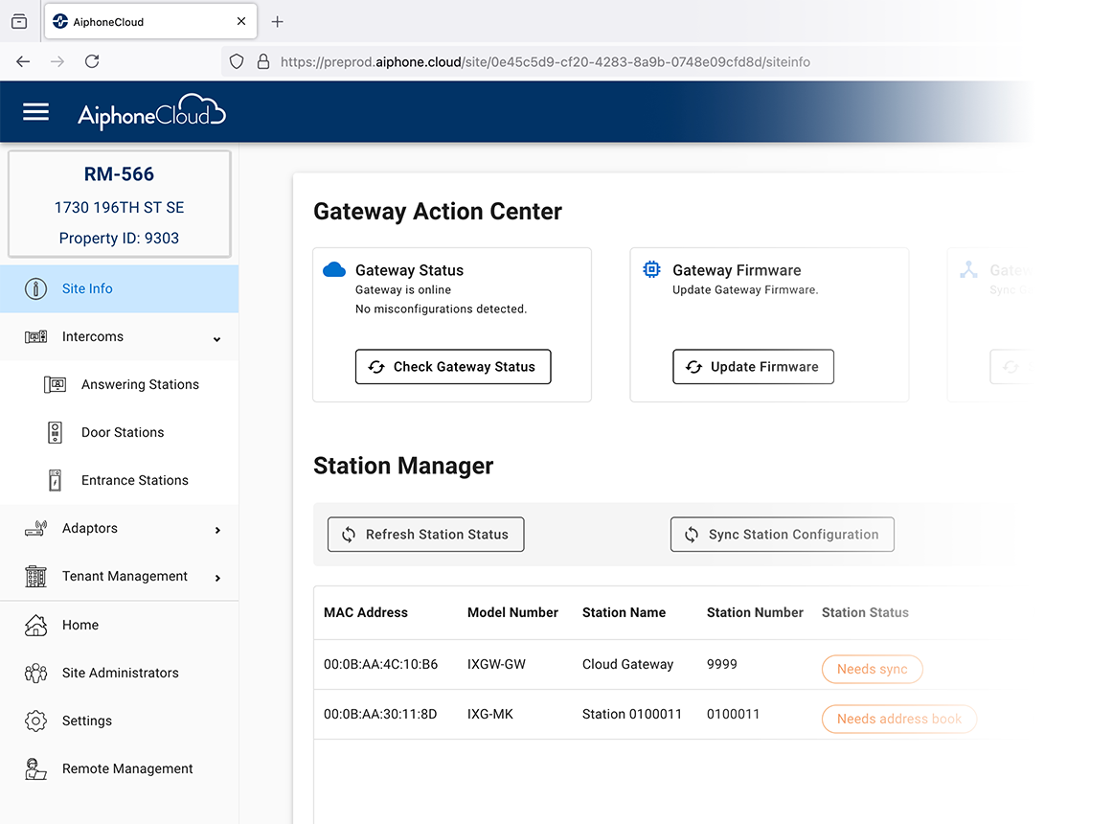This screenshot has height=824, width=1113.
Task: Click the Update Firmware button
Action: (753, 367)
